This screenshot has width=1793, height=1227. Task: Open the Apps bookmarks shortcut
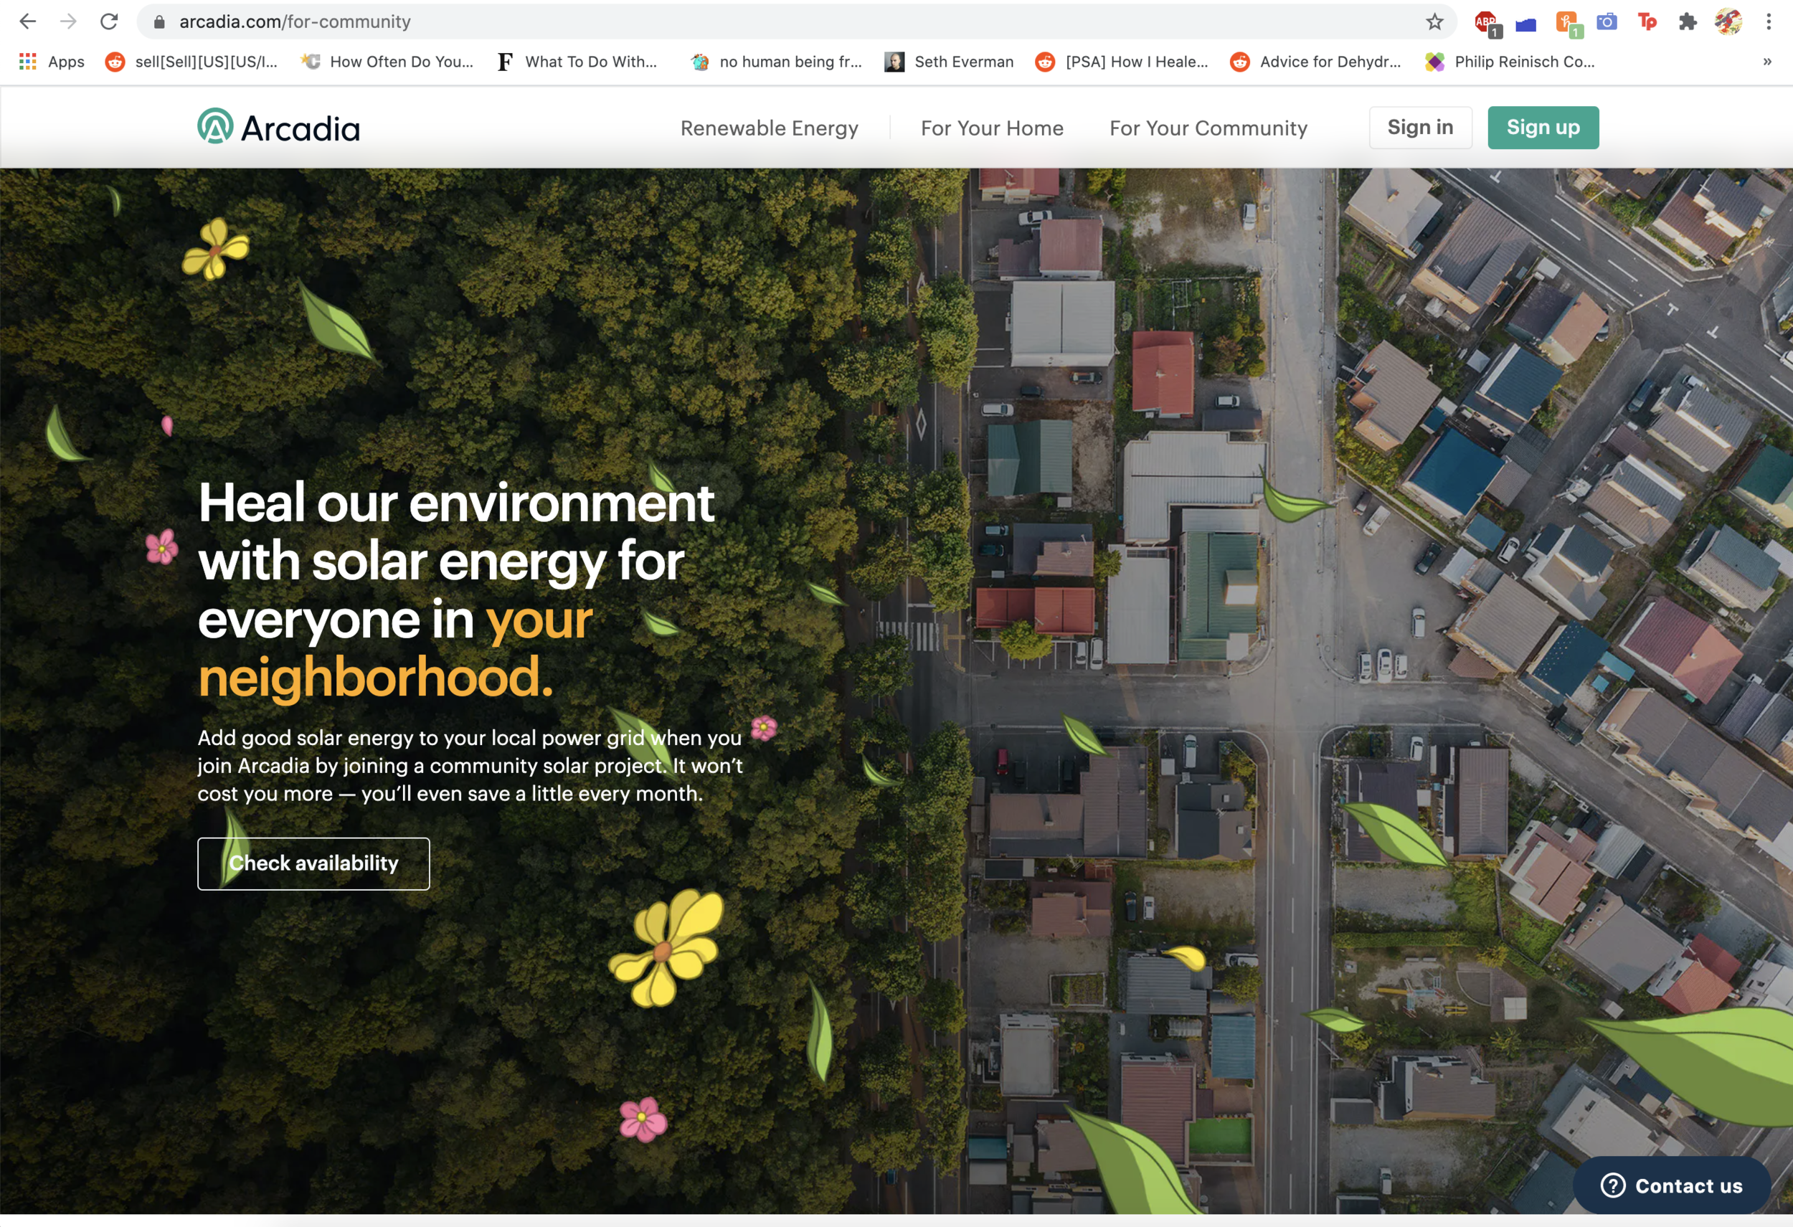tap(52, 62)
